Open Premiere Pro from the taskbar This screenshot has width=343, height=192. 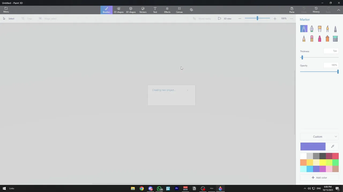pos(177,189)
